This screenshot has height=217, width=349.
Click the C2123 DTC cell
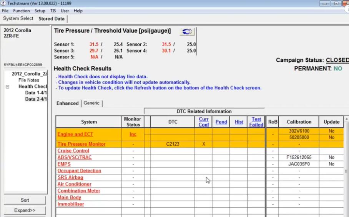click(x=173, y=144)
